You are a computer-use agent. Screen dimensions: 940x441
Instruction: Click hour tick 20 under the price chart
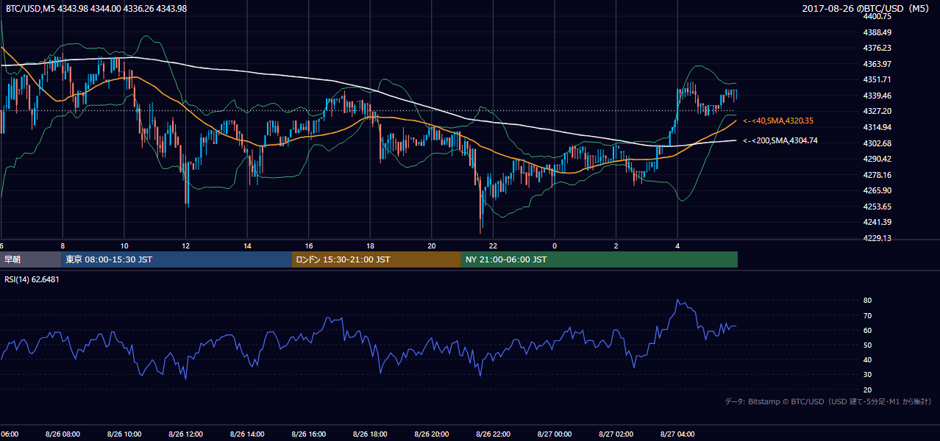432,246
